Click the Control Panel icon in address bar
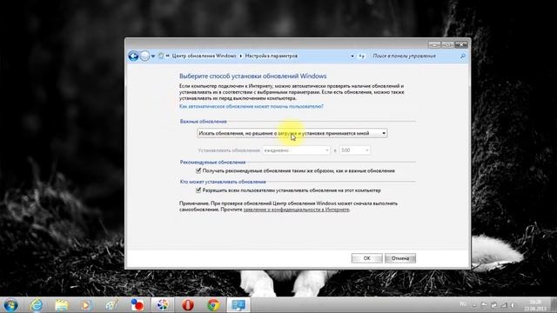 (x=161, y=56)
